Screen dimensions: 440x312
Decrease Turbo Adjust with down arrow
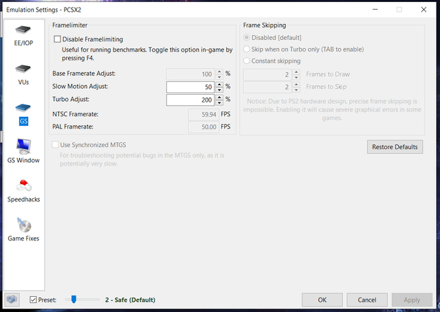click(219, 103)
